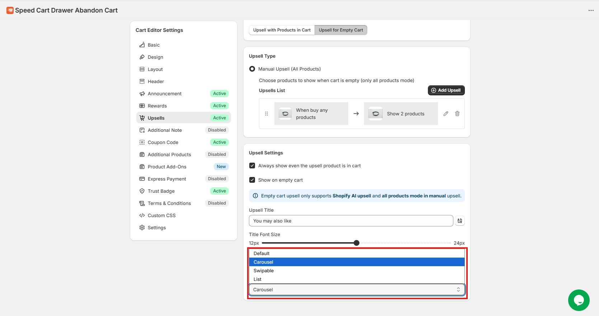The image size is (599, 316).
Task: Open the Custom CSS section
Action: click(161, 215)
